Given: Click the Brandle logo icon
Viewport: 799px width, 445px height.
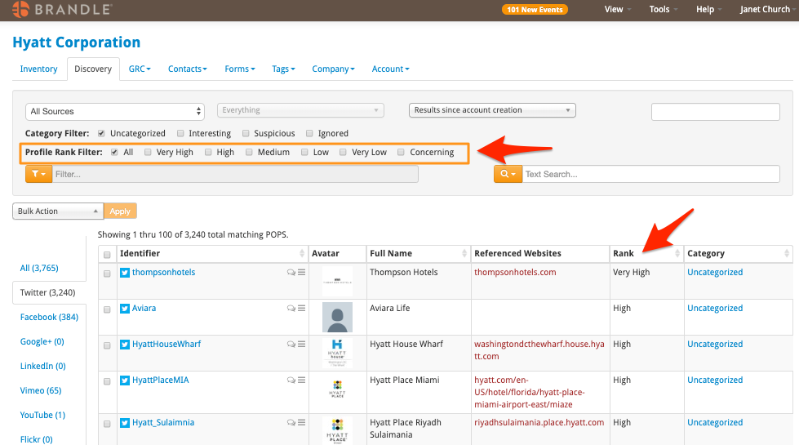Looking at the screenshot, I should [21, 9].
